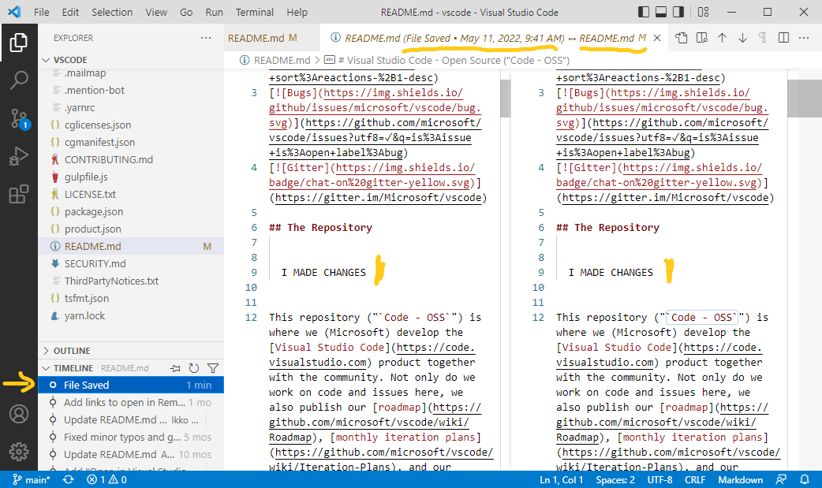Open the Explorer view in activity bar
This screenshot has width=822, height=488.
tap(19, 43)
